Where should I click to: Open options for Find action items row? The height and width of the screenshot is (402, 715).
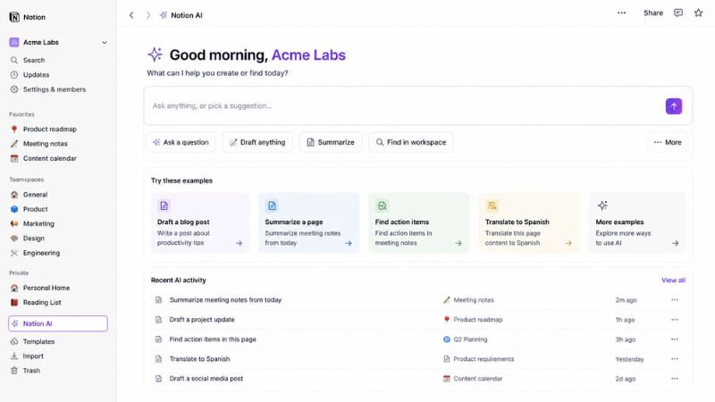(675, 339)
